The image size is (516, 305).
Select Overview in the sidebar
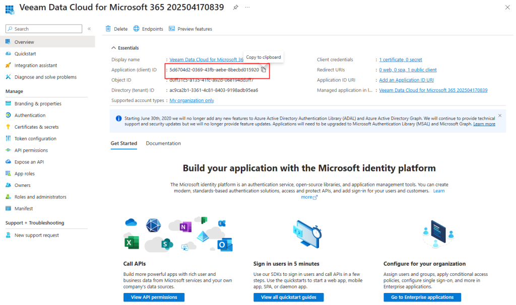(x=47, y=42)
